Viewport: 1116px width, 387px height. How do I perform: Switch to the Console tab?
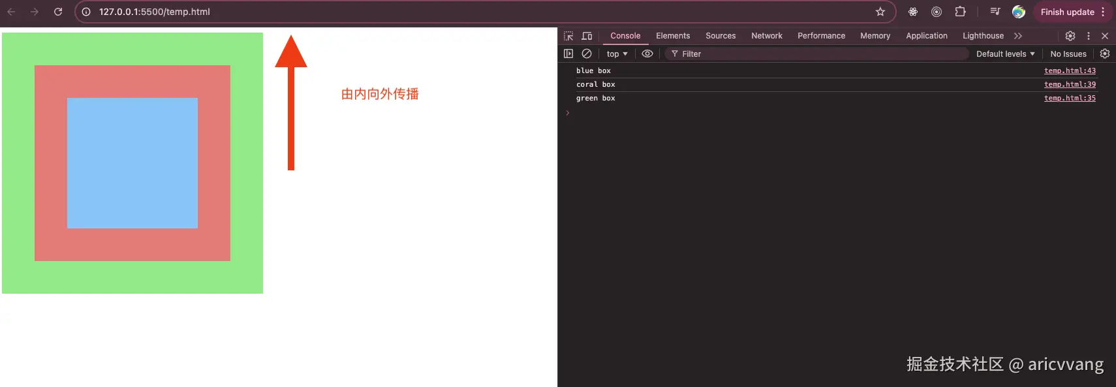pyautogui.click(x=625, y=36)
